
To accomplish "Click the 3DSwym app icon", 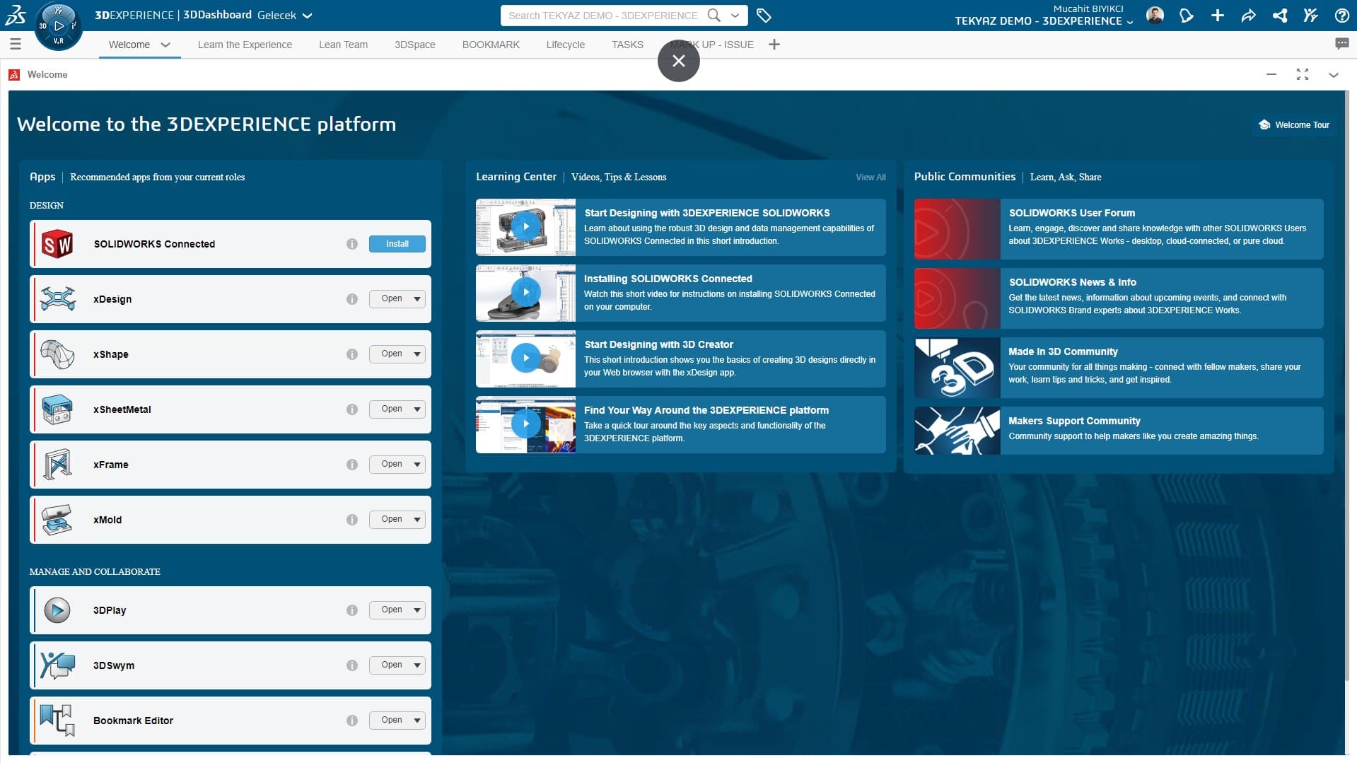I will [x=57, y=665].
